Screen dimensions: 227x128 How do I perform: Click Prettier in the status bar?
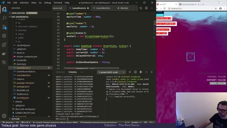tap(137, 122)
